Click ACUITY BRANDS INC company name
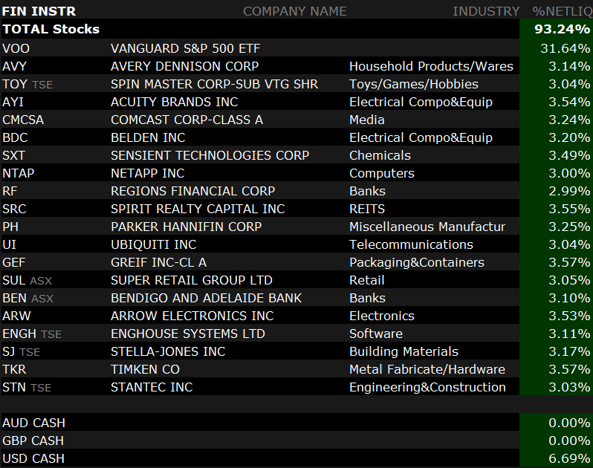 [x=175, y=102]
